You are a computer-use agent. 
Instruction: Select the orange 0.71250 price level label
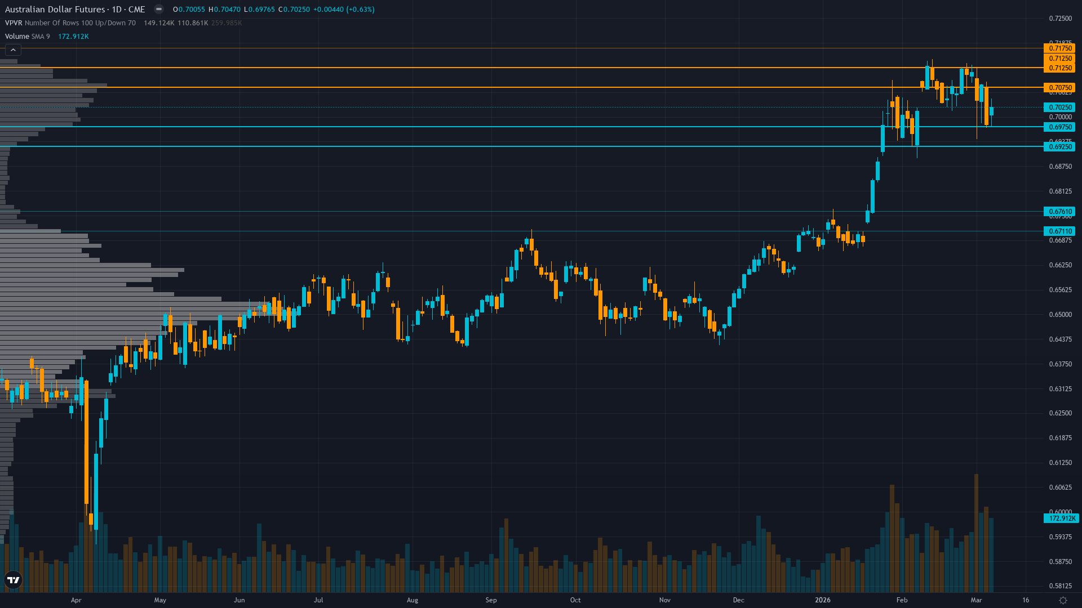coord(1059,69)
